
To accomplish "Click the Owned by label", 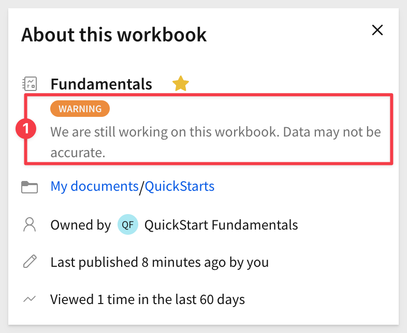I will pyautogui.click(x=81, y=225).
